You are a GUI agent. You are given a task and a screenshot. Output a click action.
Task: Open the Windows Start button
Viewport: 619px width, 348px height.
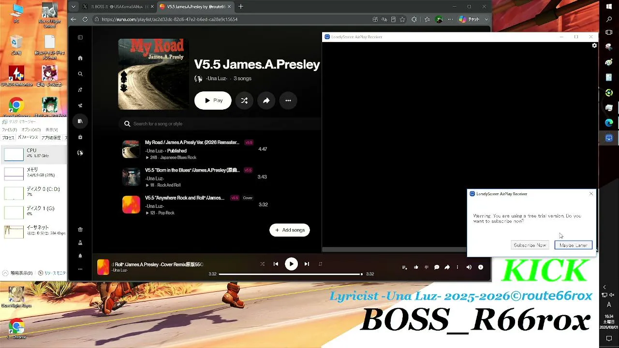click(609, 6)
